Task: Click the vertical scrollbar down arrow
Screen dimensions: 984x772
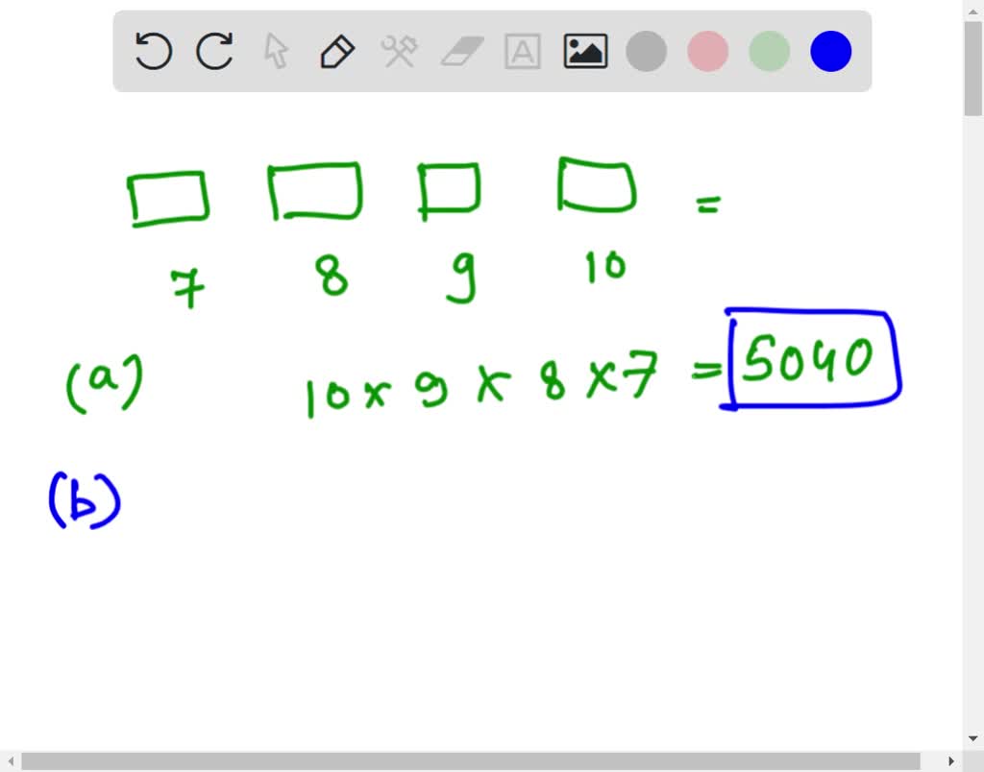Action: [x=973, y=738]
